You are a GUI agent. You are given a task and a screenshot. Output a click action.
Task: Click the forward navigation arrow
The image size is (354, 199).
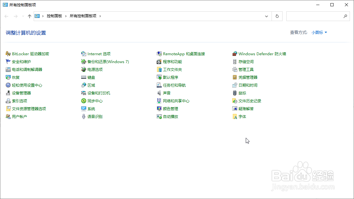tap(16, 16)
